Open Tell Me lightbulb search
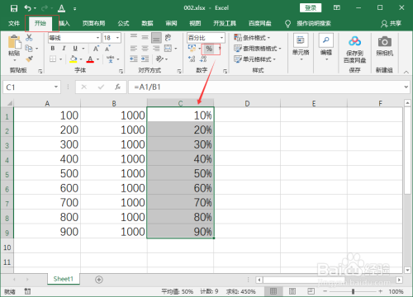The width and height of the screenshot is (413, 297). [287, 24]
